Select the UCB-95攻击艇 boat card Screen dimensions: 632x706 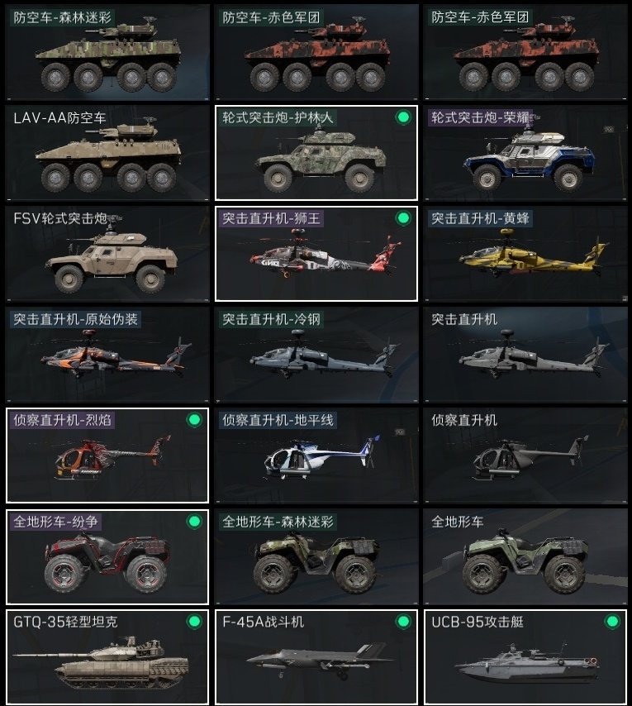point(525,657)
